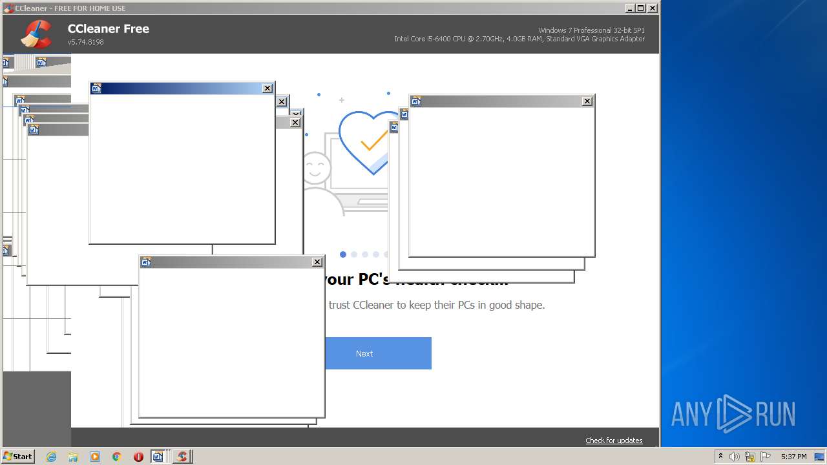Click the Intel Core i5-6400 CPU info line
Screen dimensions: 827x465
tap(519, 39)
